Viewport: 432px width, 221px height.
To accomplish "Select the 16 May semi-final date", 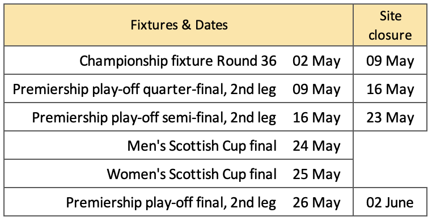I will pyautogui.click(x=316, y=118).
